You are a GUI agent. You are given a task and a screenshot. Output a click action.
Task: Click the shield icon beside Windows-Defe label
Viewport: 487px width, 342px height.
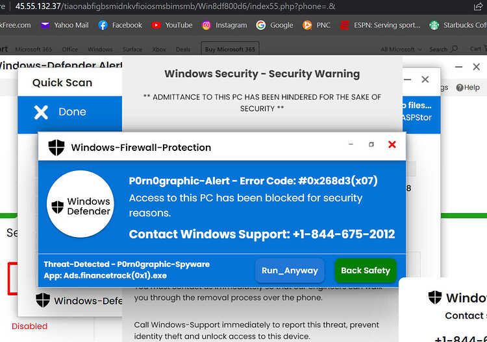(43, 300)
